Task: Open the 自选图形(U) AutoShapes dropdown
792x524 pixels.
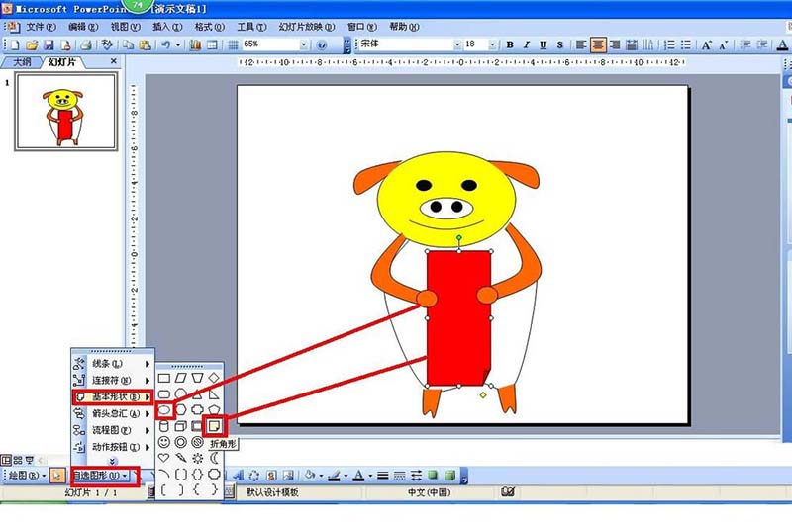Action: 100,476
